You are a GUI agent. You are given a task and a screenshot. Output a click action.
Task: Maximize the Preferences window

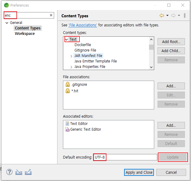[x=169, y=5]
